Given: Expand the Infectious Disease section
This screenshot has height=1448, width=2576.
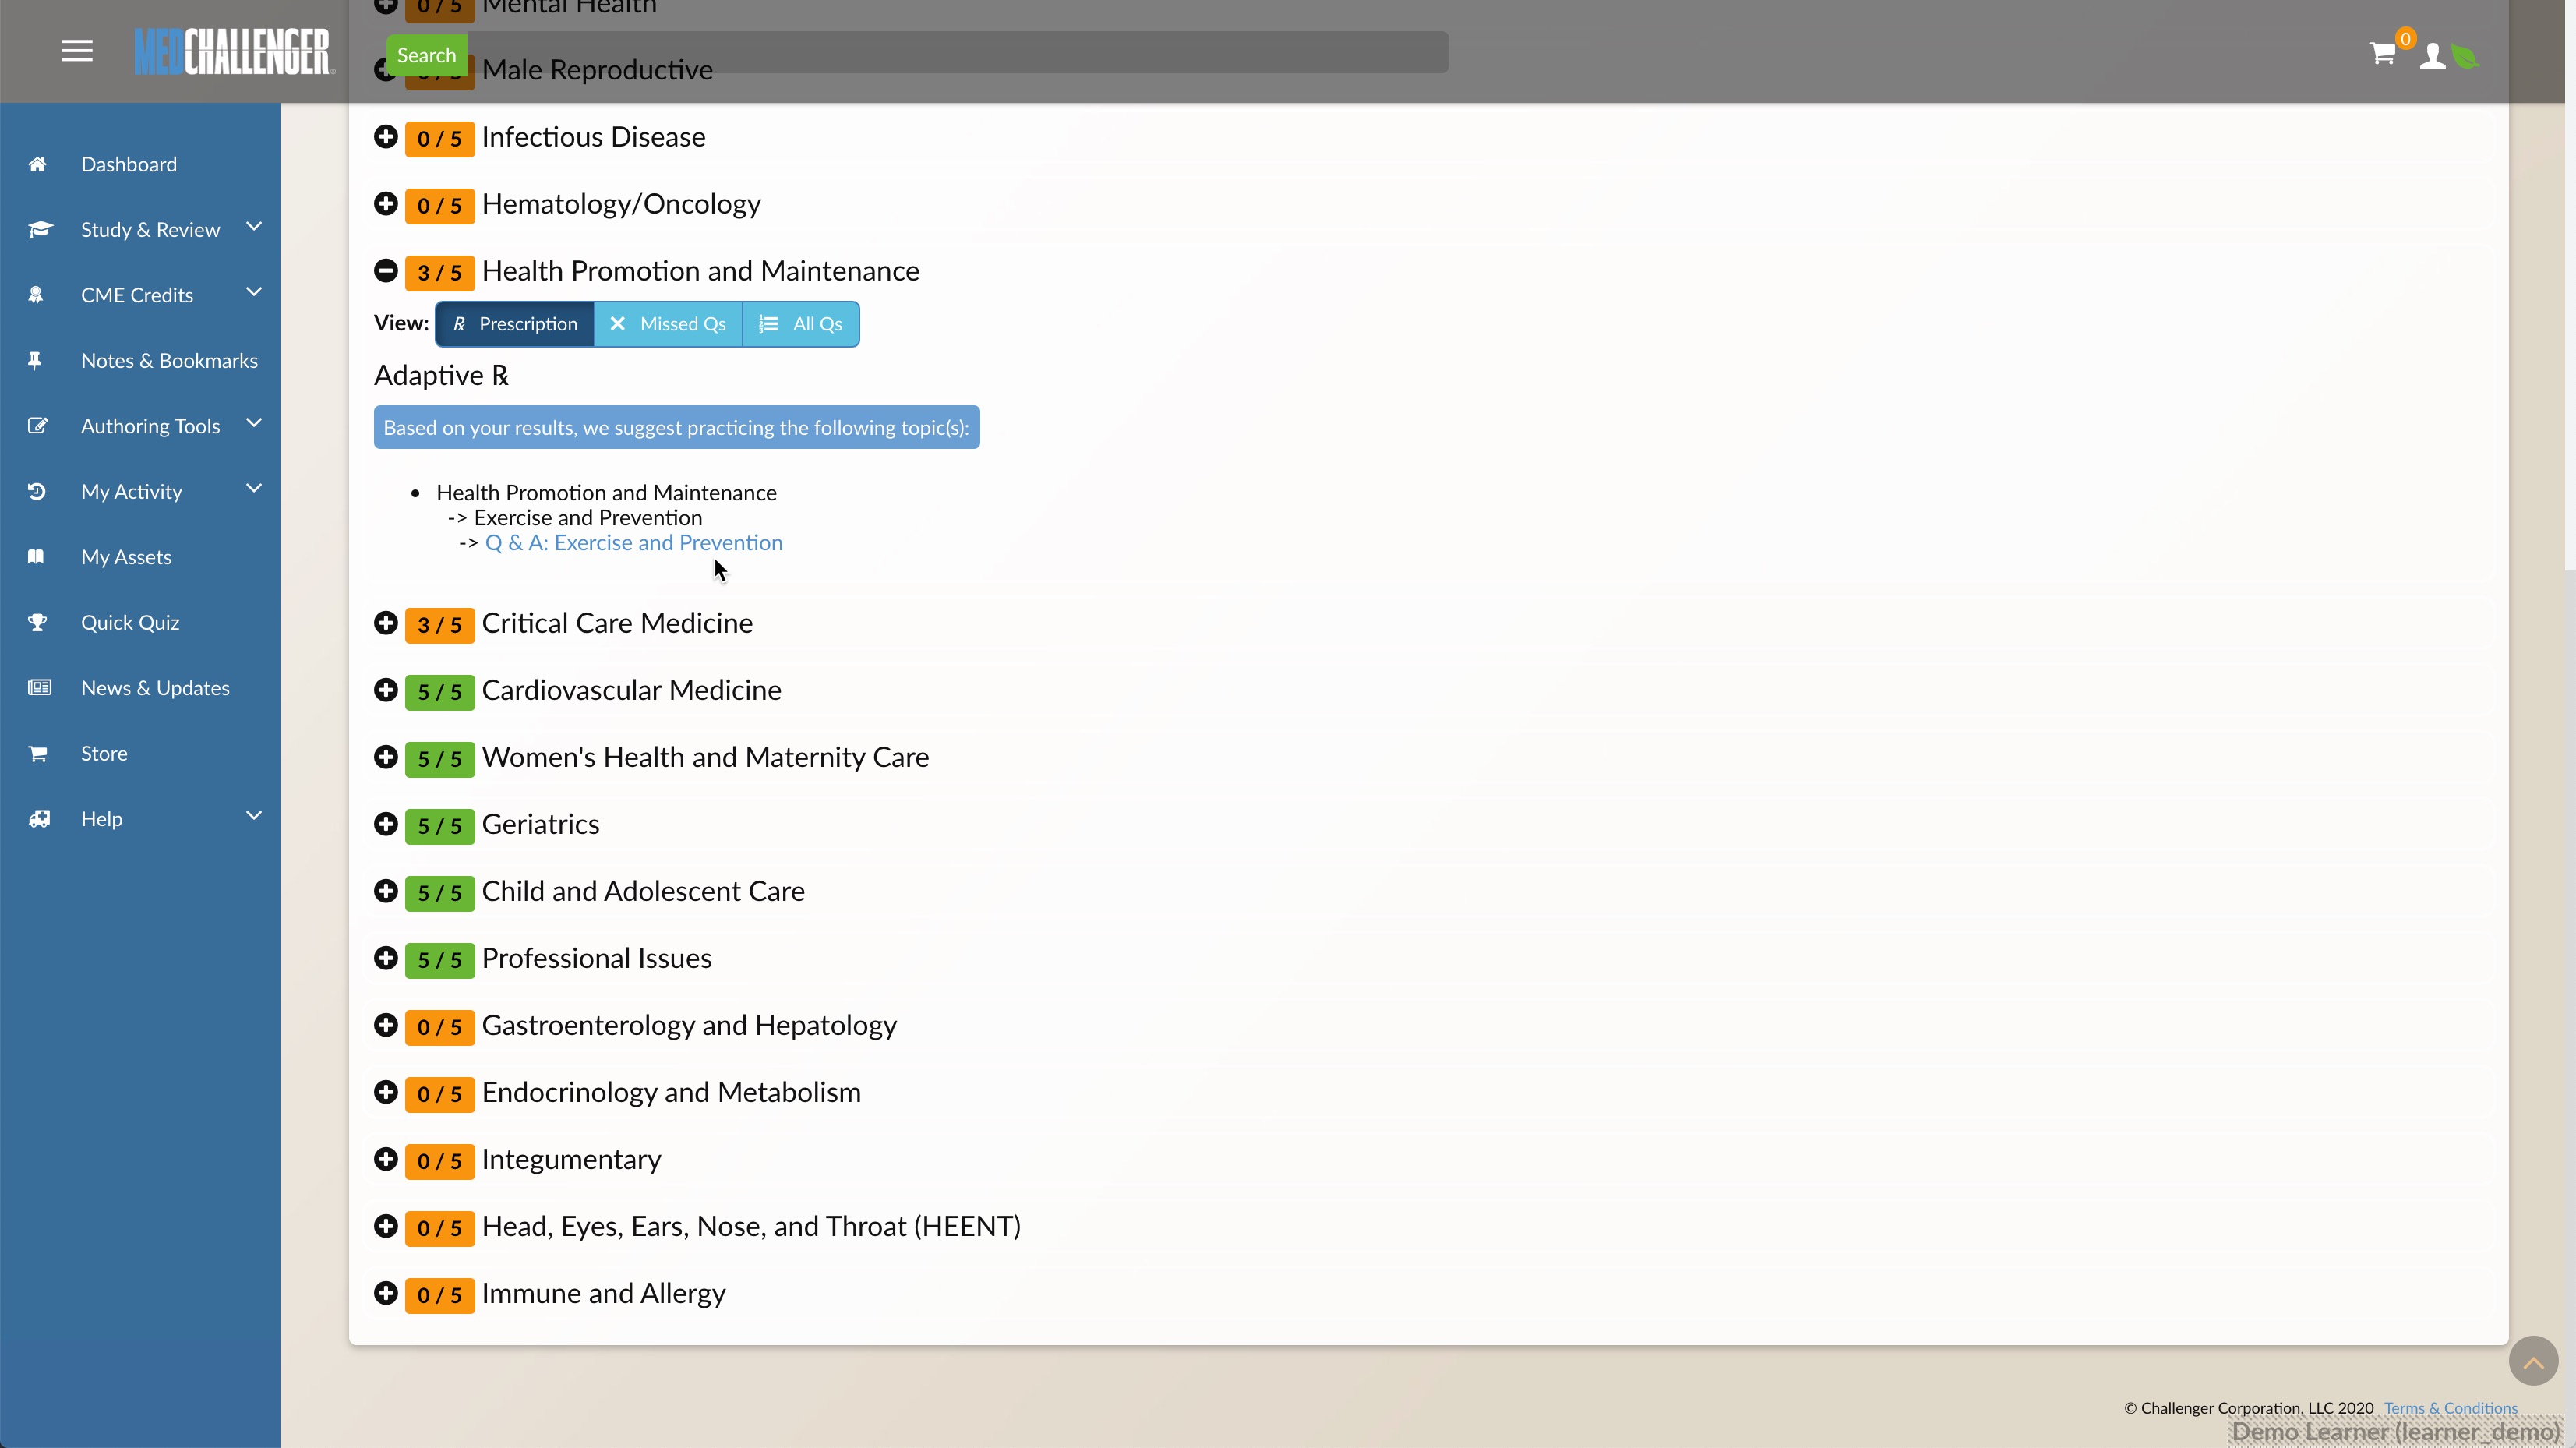Looking at the screenshot, I should [386, 137].
